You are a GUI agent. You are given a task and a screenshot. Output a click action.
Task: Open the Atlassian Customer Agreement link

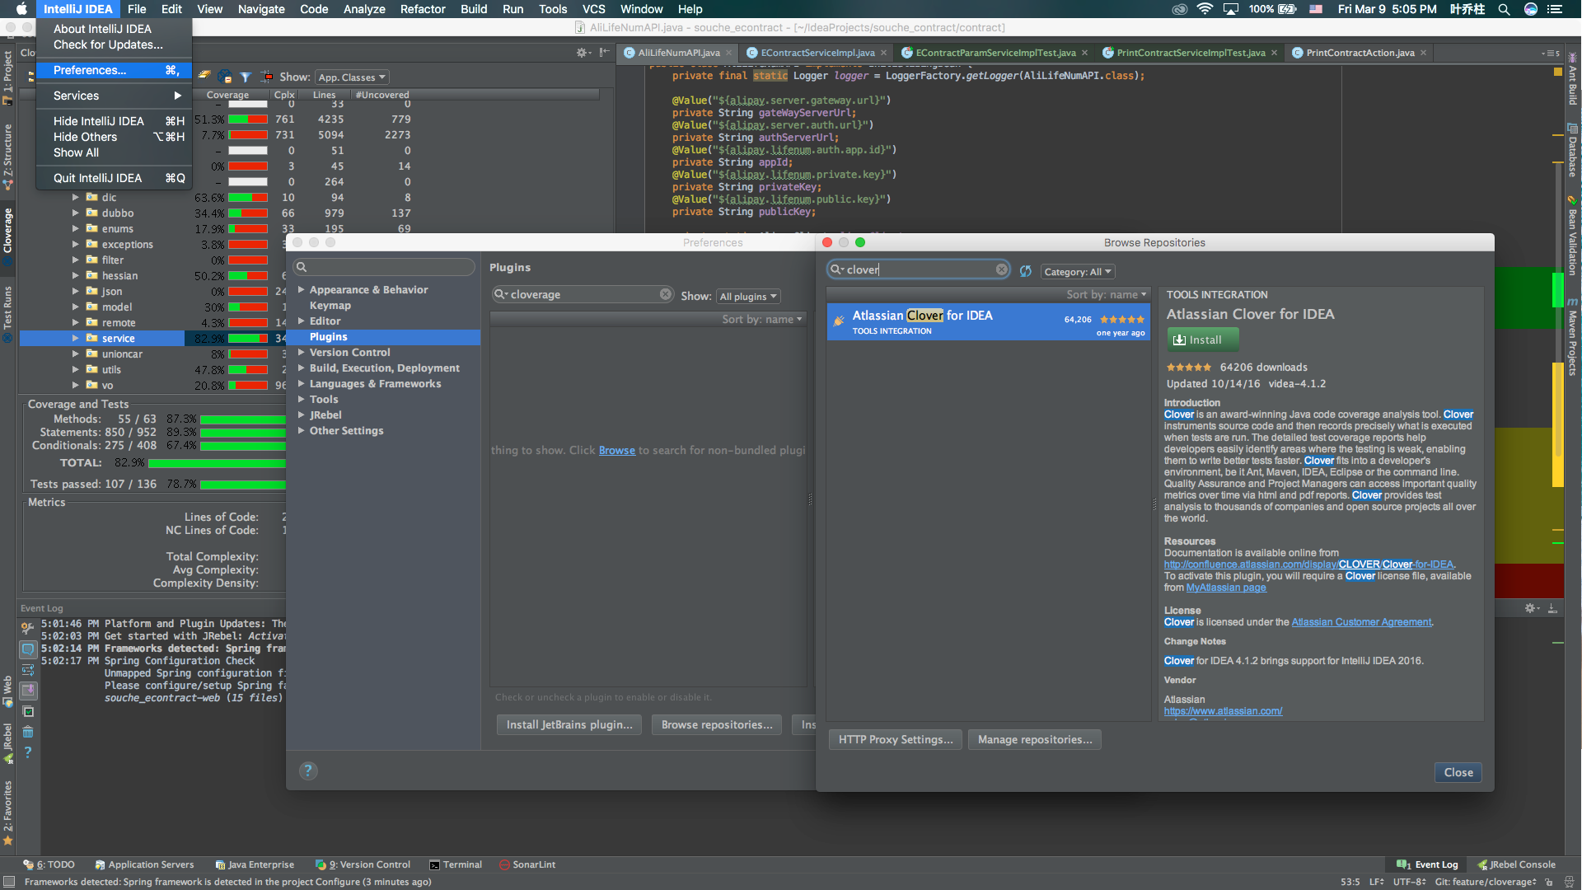tap(1361, 622)
